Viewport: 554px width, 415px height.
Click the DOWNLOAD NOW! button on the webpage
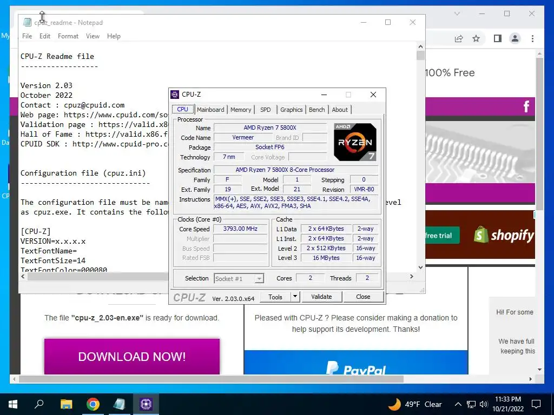pyautogui.click(x=132, y=357)
